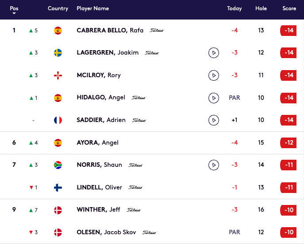
Task: Click Sweden flag beside Lagergren
Action: (x=58, y=53)
